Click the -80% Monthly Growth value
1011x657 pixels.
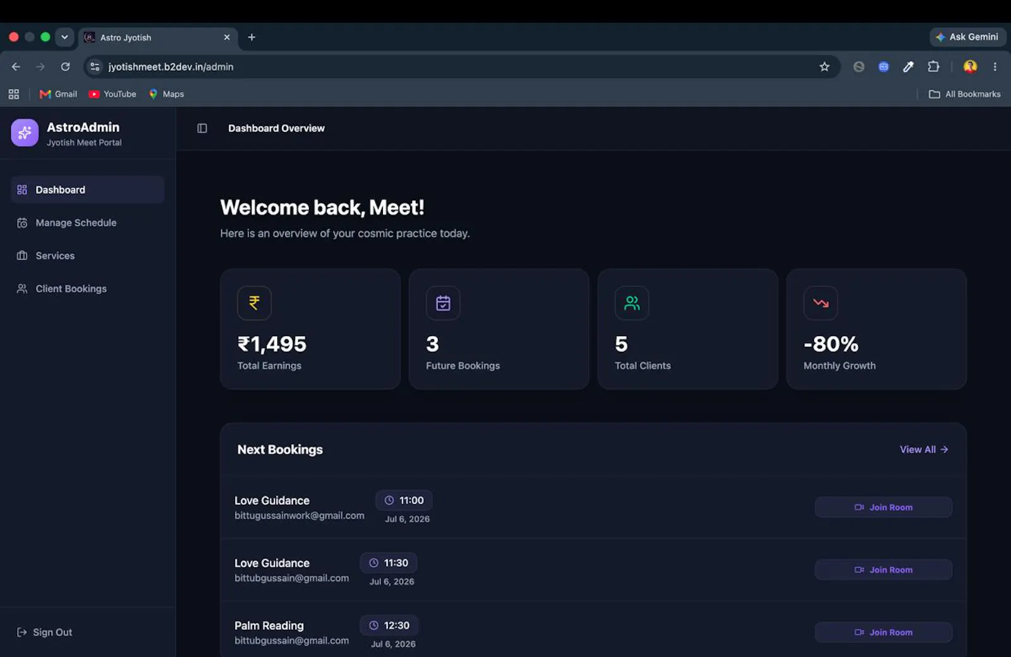tap(831, 344)
